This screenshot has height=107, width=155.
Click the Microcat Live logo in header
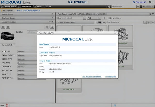tap(16, 2)
